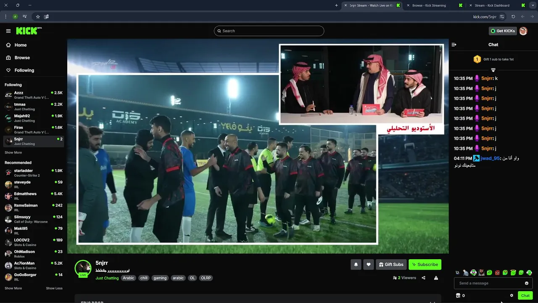Click the report warning triangle icon
Image resolution: width=538 pixels, height=303 pixels.
point(436,278)
